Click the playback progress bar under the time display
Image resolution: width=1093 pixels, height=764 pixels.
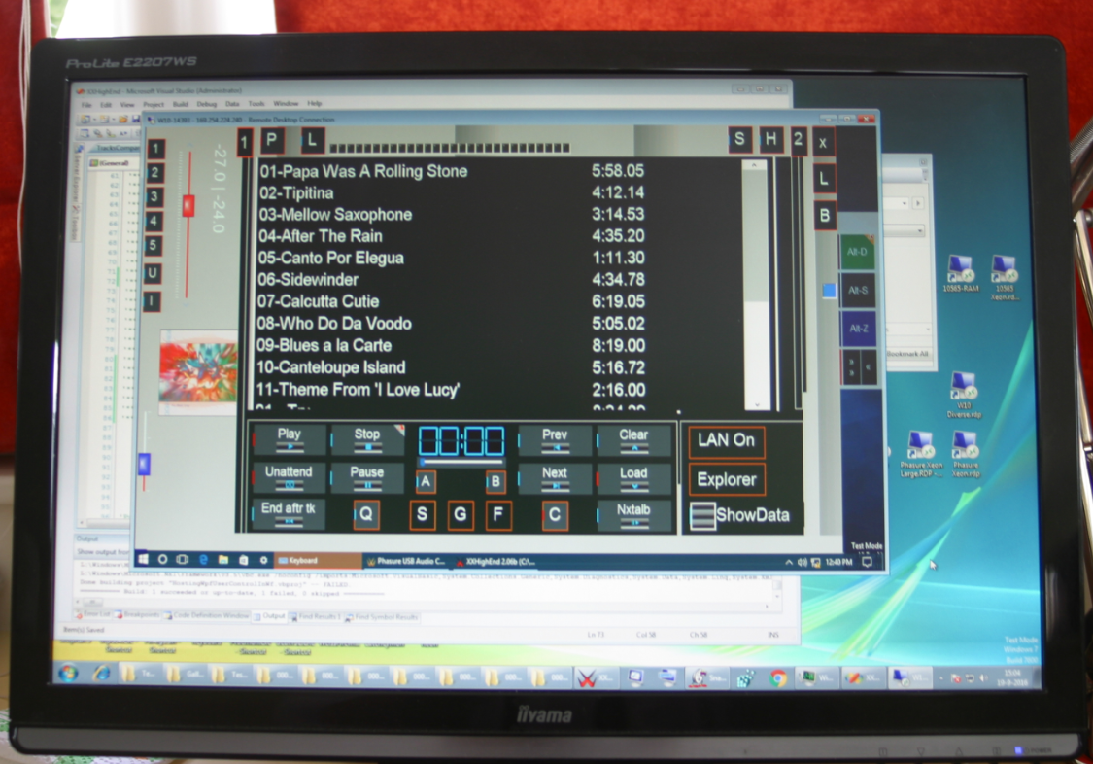tap(461, 462)
